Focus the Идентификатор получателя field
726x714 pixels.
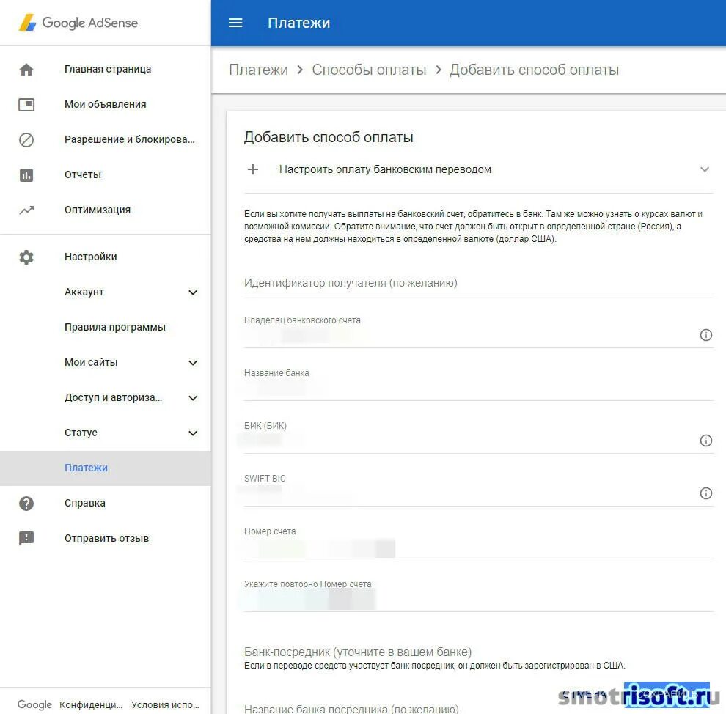click(478, 283)
